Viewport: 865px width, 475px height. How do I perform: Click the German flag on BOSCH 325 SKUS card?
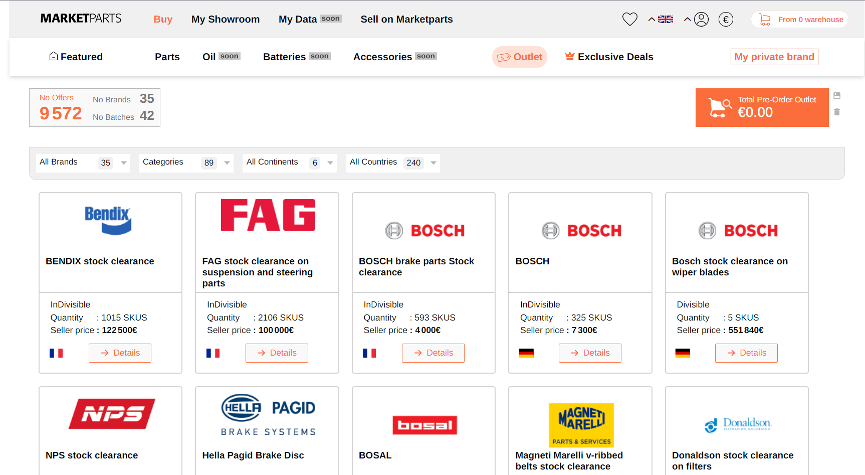click(526, 353)
